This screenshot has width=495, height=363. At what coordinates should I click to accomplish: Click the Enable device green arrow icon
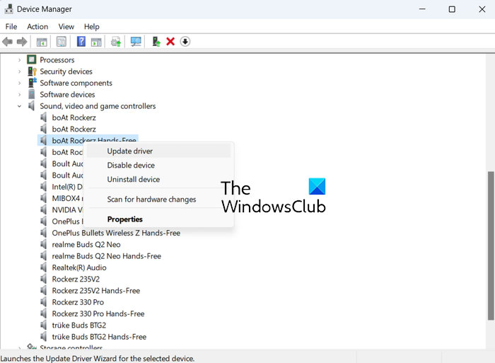(x=156, y=42)
